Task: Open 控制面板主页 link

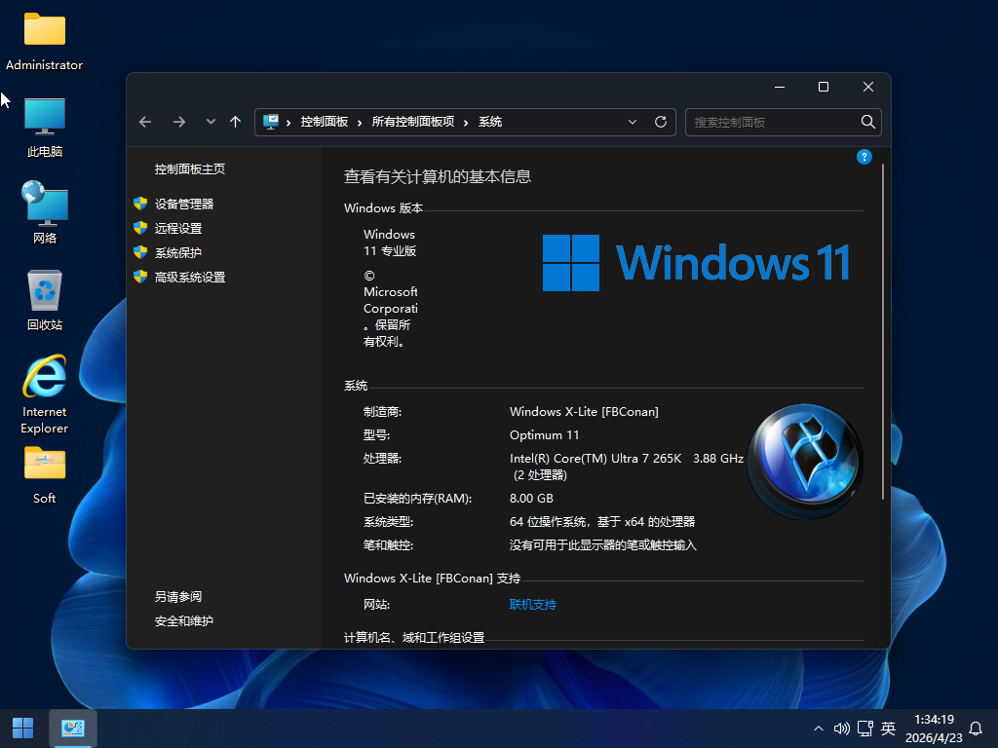Action: (190, 169)
